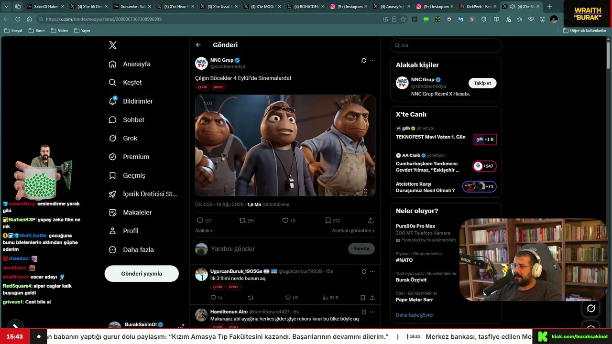Open Grok actions on NNC Grup post
Screen dimensions: 612x344
pos(364,60)
